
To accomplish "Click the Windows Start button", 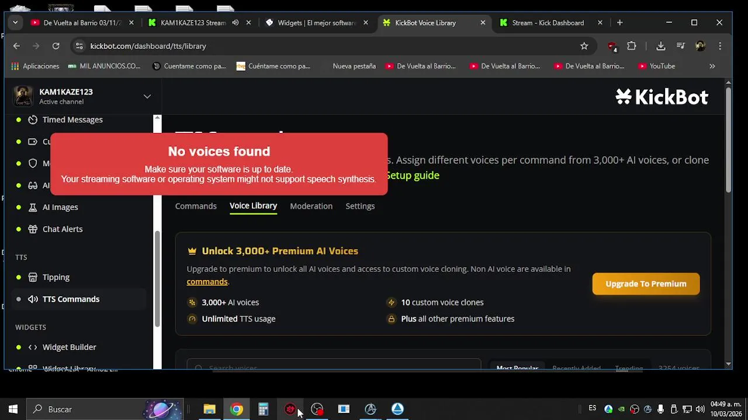I will [13, 409].
